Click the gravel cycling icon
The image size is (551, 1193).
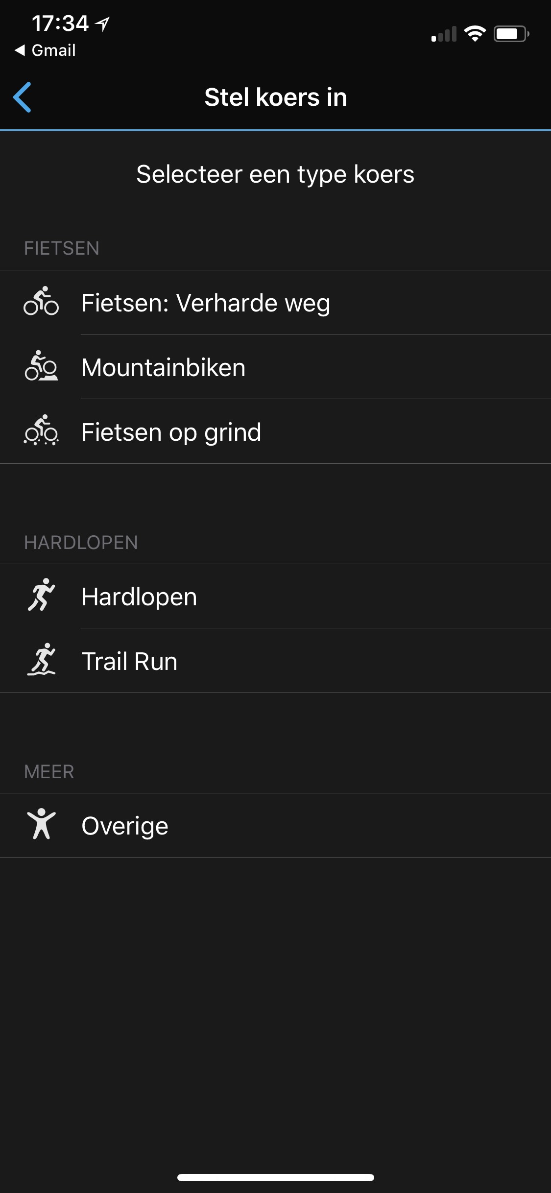coord(41,430)
